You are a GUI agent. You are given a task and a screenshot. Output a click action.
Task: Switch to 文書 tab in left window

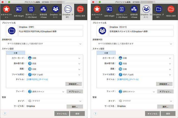16,53
